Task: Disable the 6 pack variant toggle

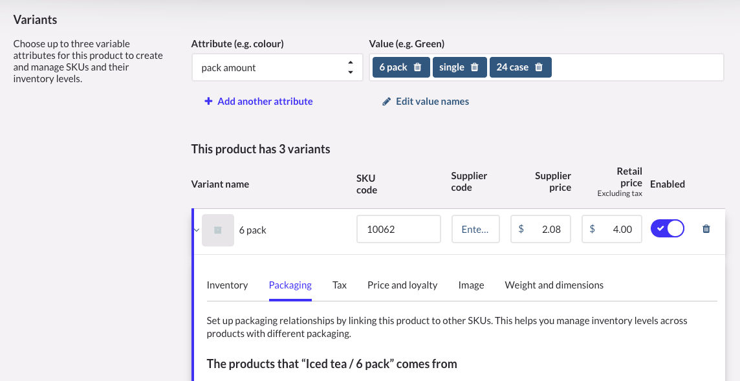Action: (668, 229)
